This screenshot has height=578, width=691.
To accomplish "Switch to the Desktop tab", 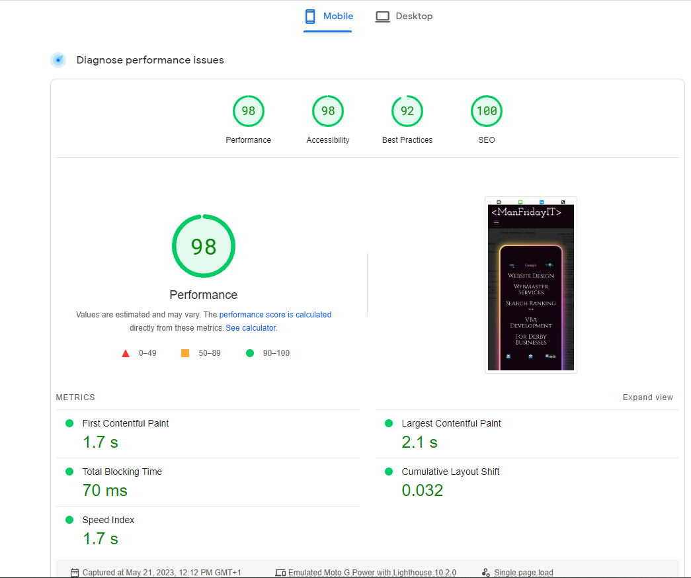I will (404, 17).
